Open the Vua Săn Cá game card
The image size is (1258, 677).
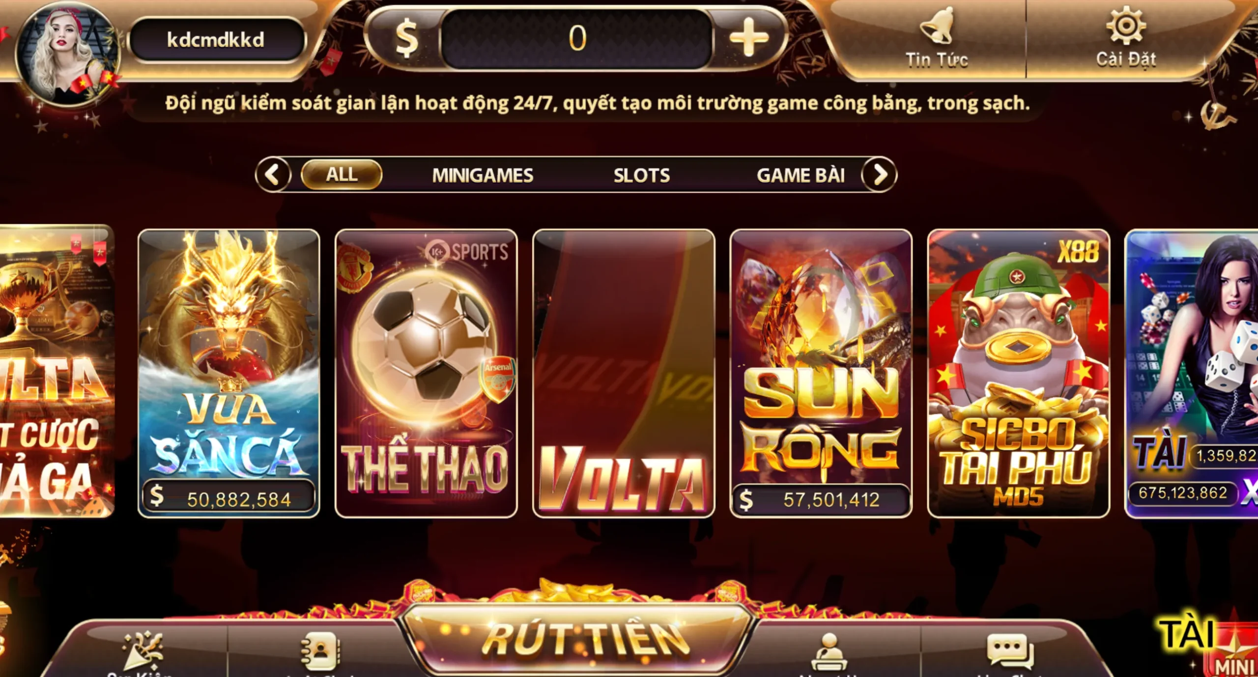pos(229,373)
